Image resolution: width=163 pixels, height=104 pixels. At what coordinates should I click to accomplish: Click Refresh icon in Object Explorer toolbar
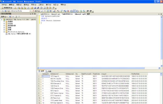click(16, 17)
